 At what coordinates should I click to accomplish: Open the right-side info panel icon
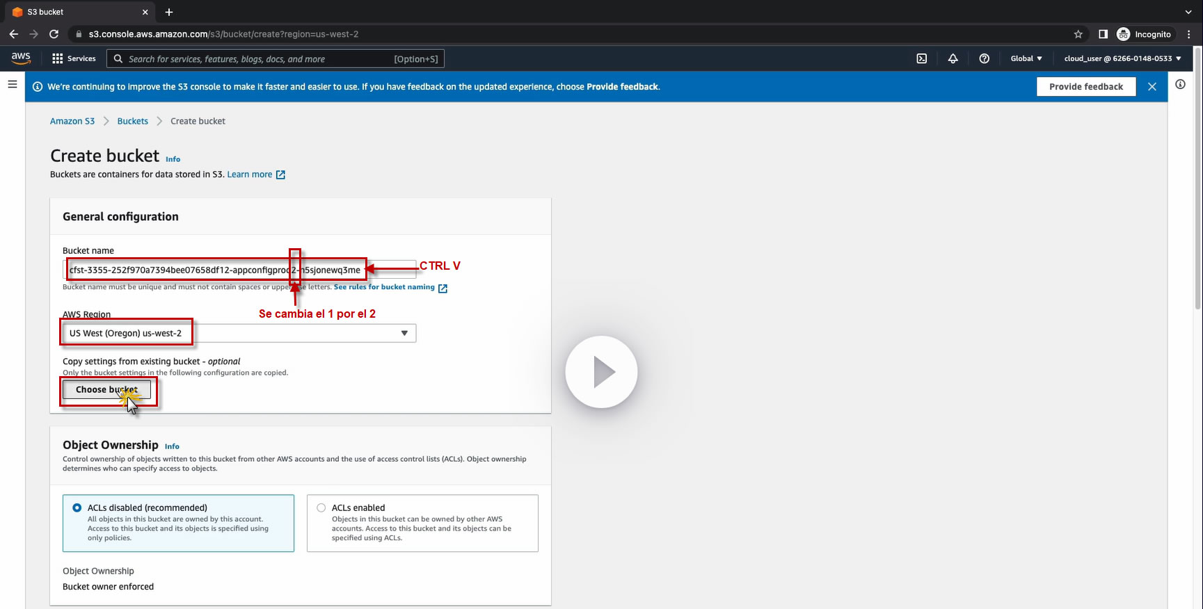pos(1181,84)
